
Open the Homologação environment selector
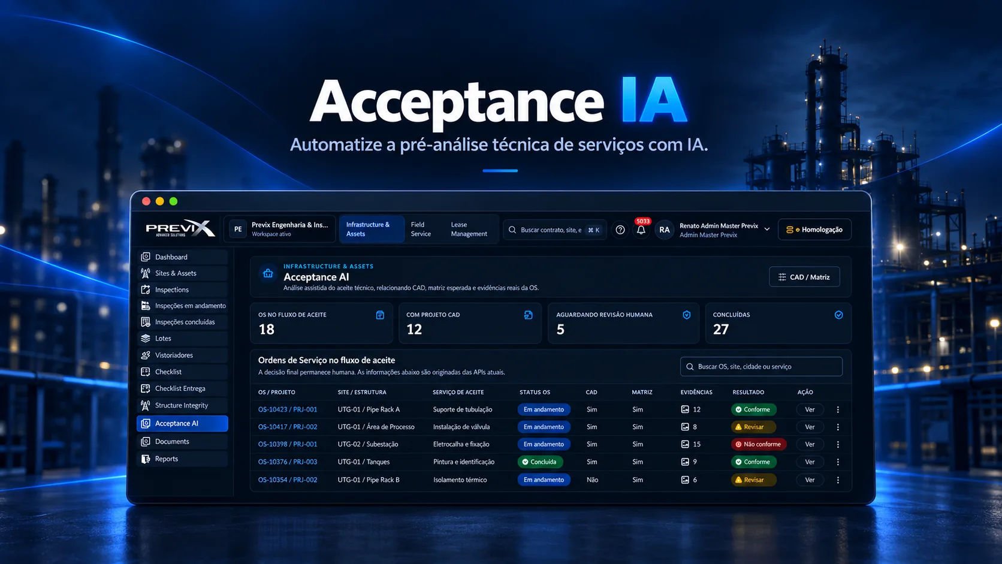click(814, 230)
